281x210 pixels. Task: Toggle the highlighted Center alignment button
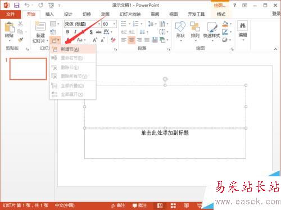coord(132,40)
